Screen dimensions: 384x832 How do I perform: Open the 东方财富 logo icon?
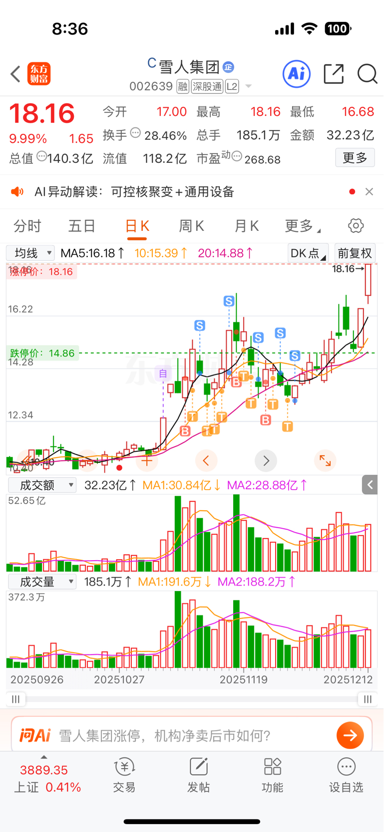[x=39, y=74]
